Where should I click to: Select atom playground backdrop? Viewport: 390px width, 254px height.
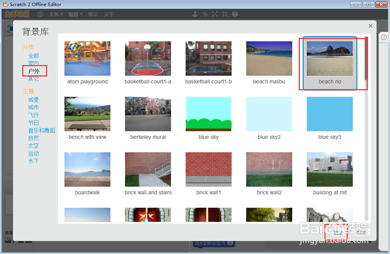click(87, 63)
